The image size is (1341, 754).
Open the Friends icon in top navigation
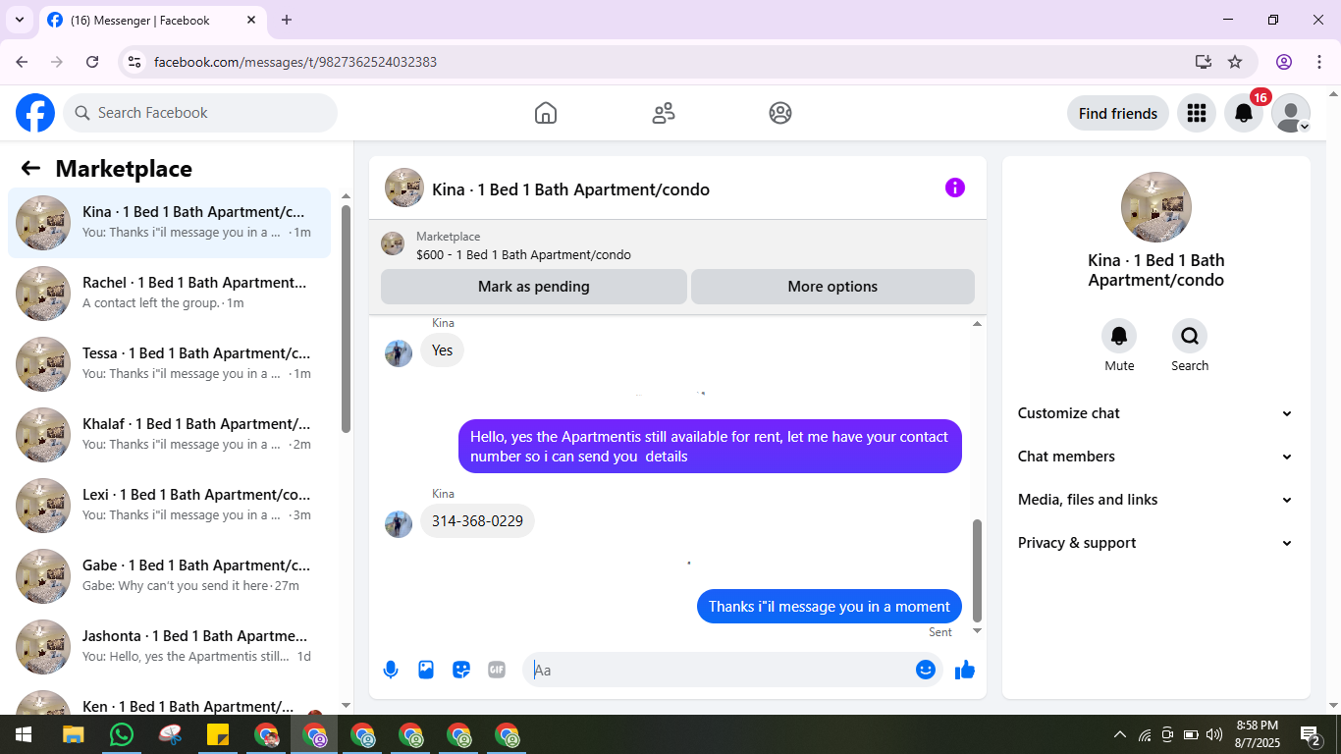[x=664, y=113]
